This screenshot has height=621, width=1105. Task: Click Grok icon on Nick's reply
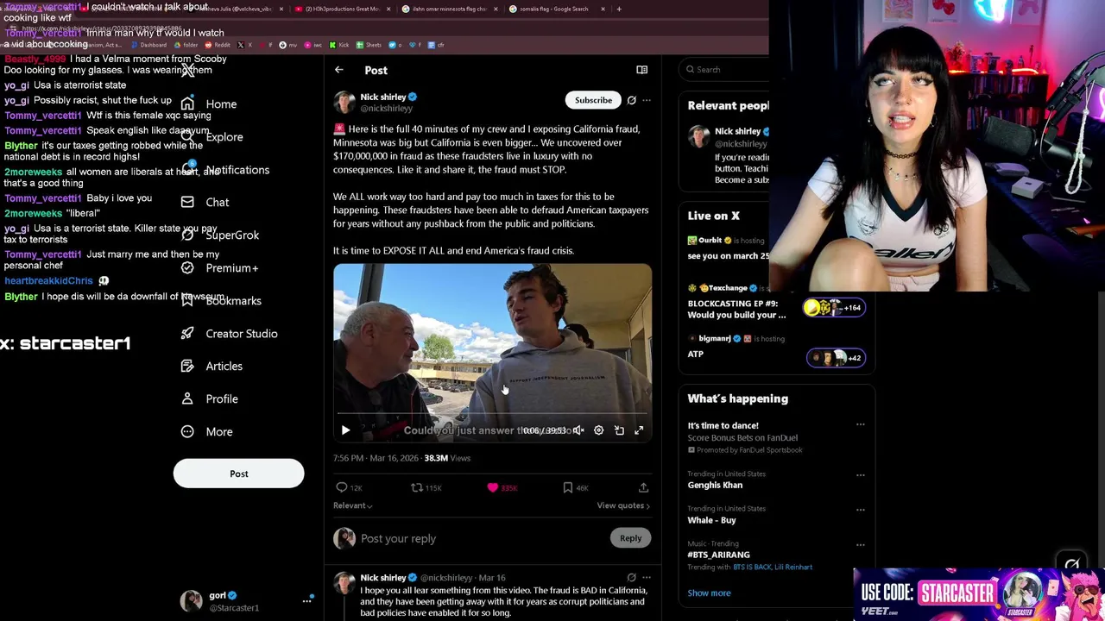pyautogui.click(x=631, y=578)
